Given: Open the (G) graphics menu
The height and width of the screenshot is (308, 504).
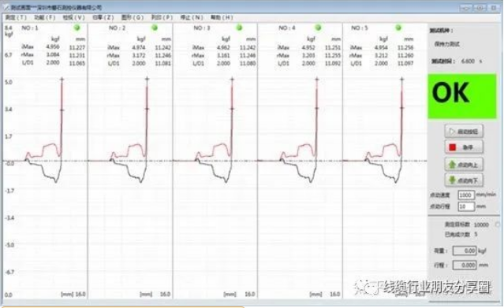Looking at the screenshot, I should 133,17.
